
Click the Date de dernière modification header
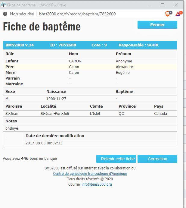55,136
